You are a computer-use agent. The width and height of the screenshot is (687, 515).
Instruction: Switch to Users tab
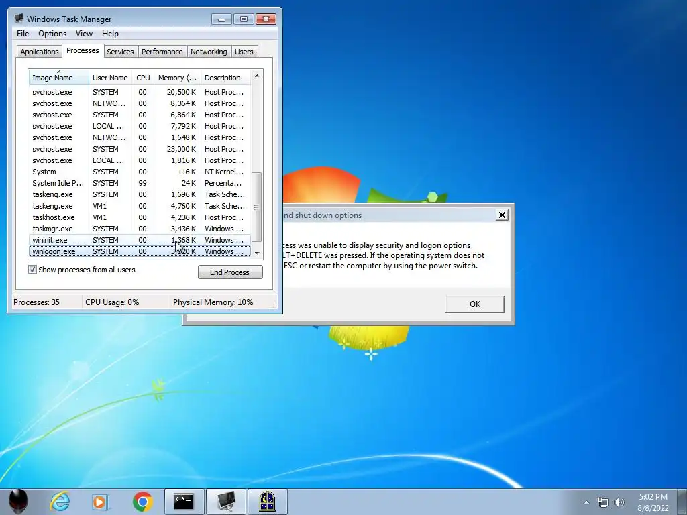244,52
